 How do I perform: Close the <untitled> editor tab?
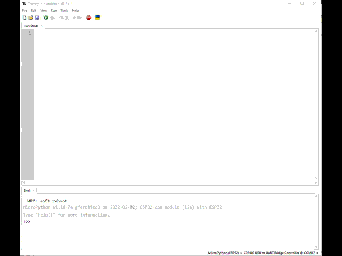coord(42,25)
